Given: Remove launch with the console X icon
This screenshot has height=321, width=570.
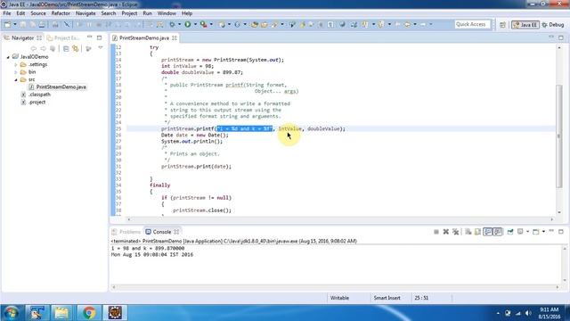Looking at the screenshot, I should pos(445,232).
